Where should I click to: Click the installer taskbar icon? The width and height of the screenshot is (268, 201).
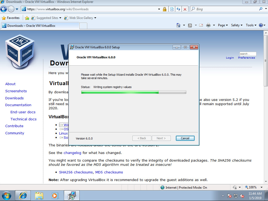pos(72,195)
